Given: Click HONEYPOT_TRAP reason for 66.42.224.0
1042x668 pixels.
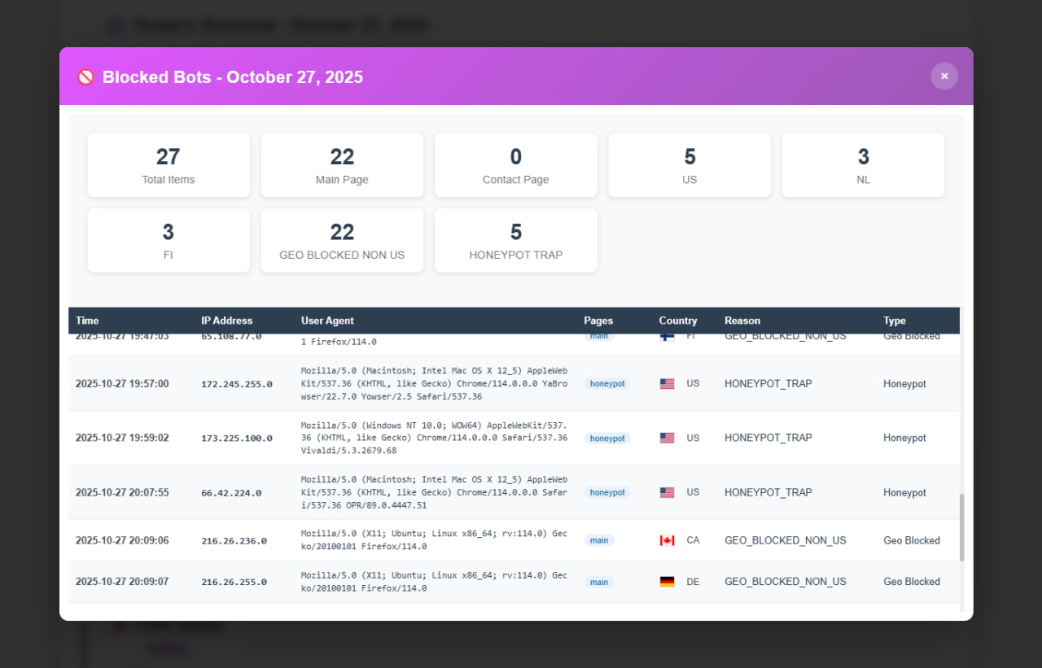Looking at the screenshot, I should click(768, 492).
